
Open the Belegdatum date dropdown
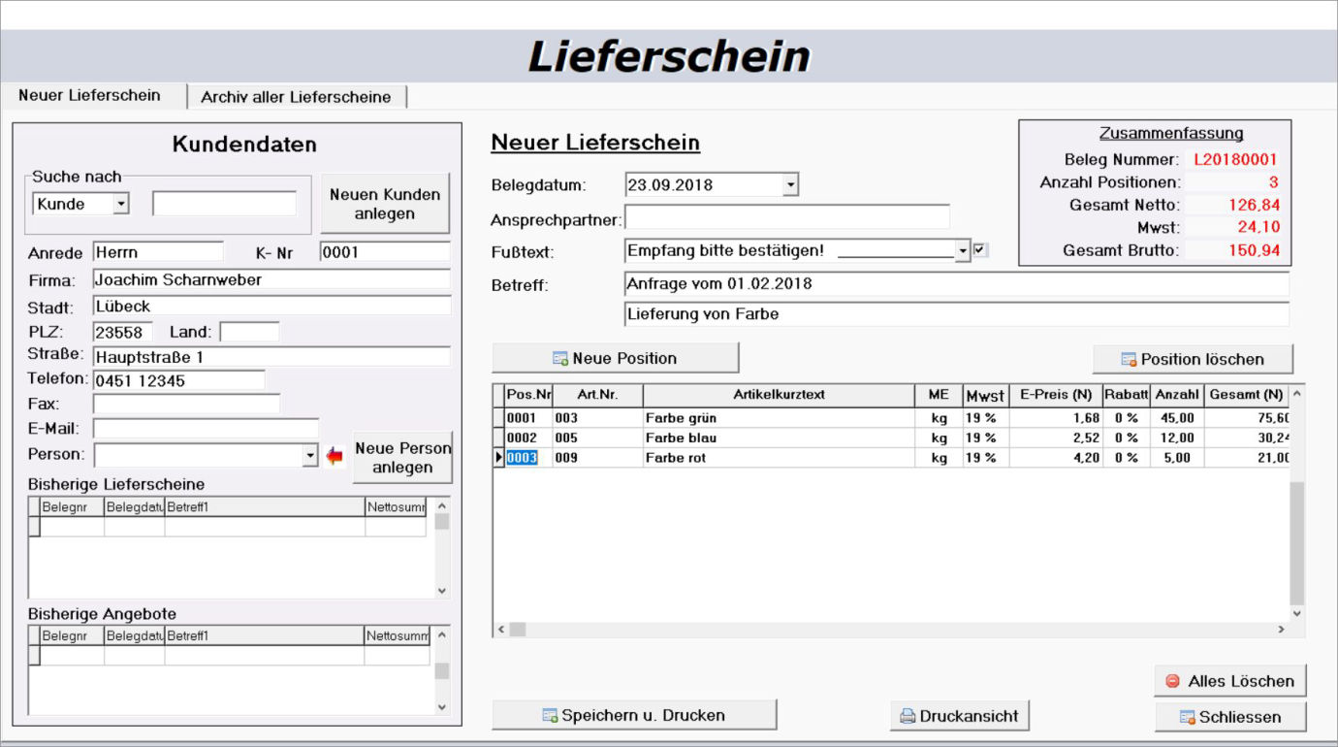coord(790,185)
